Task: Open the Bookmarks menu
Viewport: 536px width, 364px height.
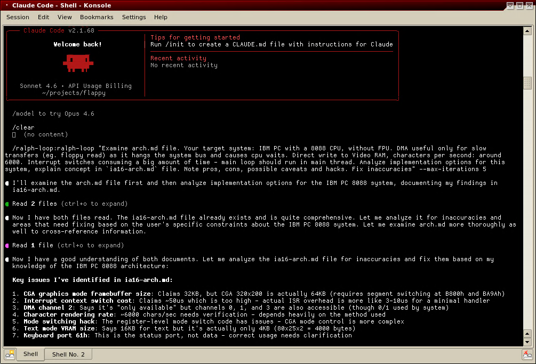Action: pos(97,17)
